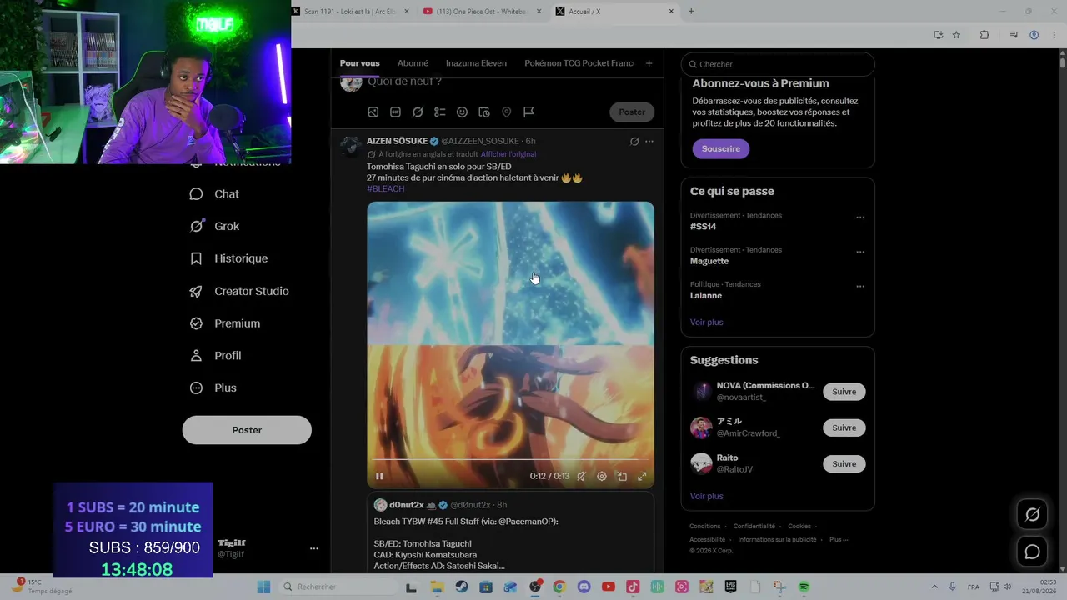Open the emoji picker in the composer
The image size is (1067, 600).
coord(462,112)
